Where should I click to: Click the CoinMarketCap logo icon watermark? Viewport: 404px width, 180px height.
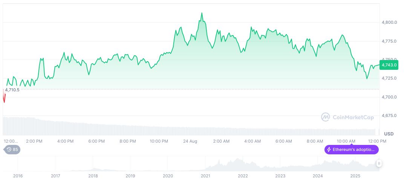pos(325,117)
